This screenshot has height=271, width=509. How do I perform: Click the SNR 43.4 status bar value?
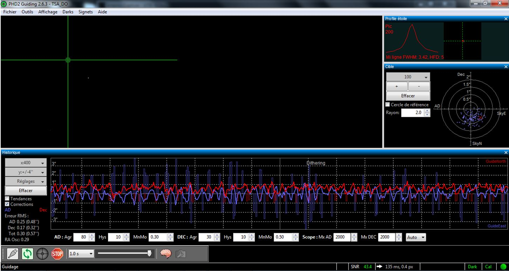click(362, 267)
